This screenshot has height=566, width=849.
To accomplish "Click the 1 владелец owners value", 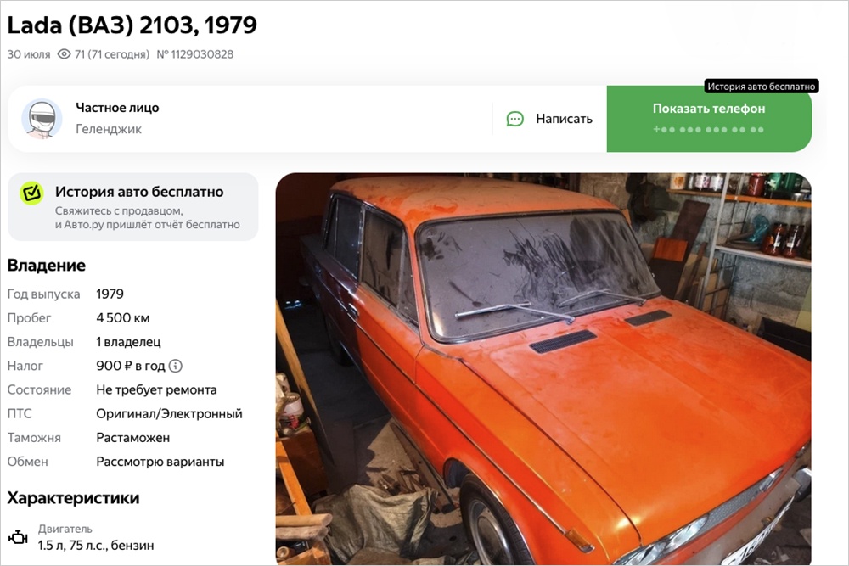I will [x=128, y=342].
